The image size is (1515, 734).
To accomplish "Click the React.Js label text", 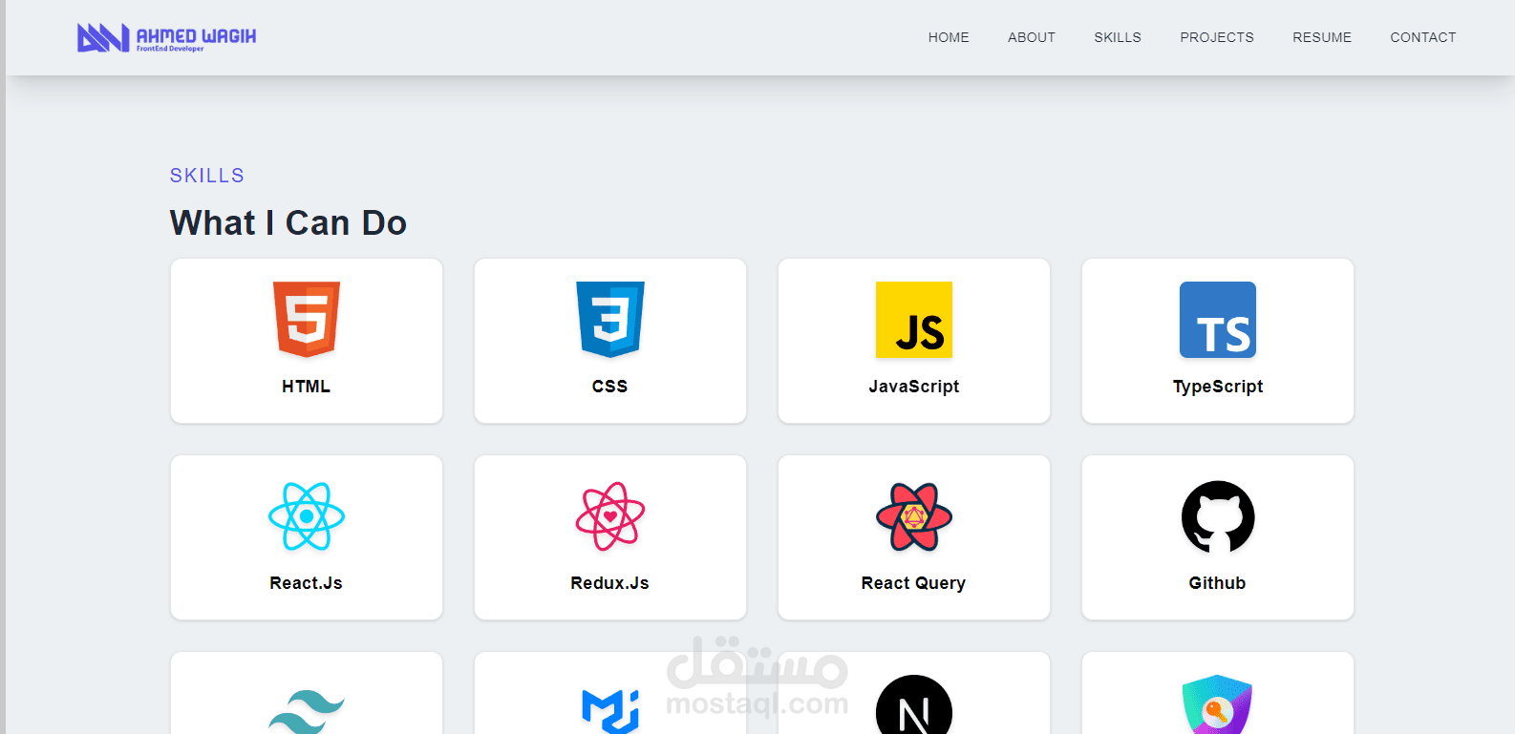I will pyautogui.click(x=307, y=583).
